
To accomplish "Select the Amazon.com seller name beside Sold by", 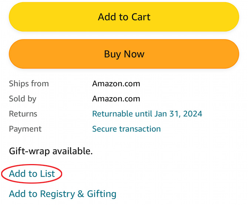I will (116, 99).
